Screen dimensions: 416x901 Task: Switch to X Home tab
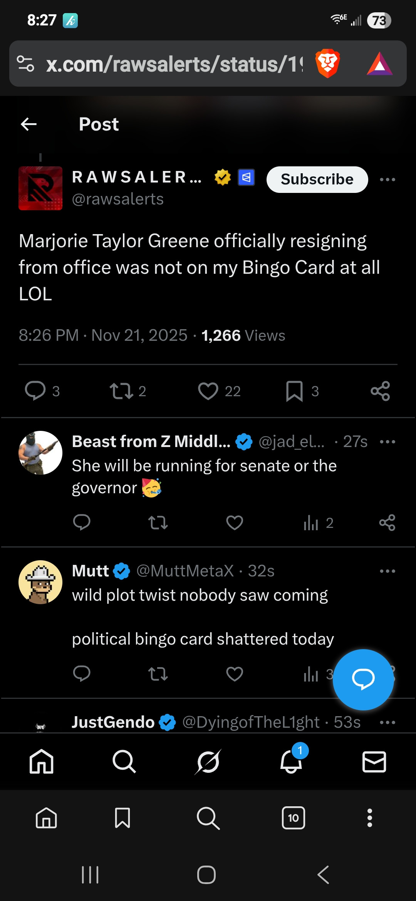pos(42,761)
